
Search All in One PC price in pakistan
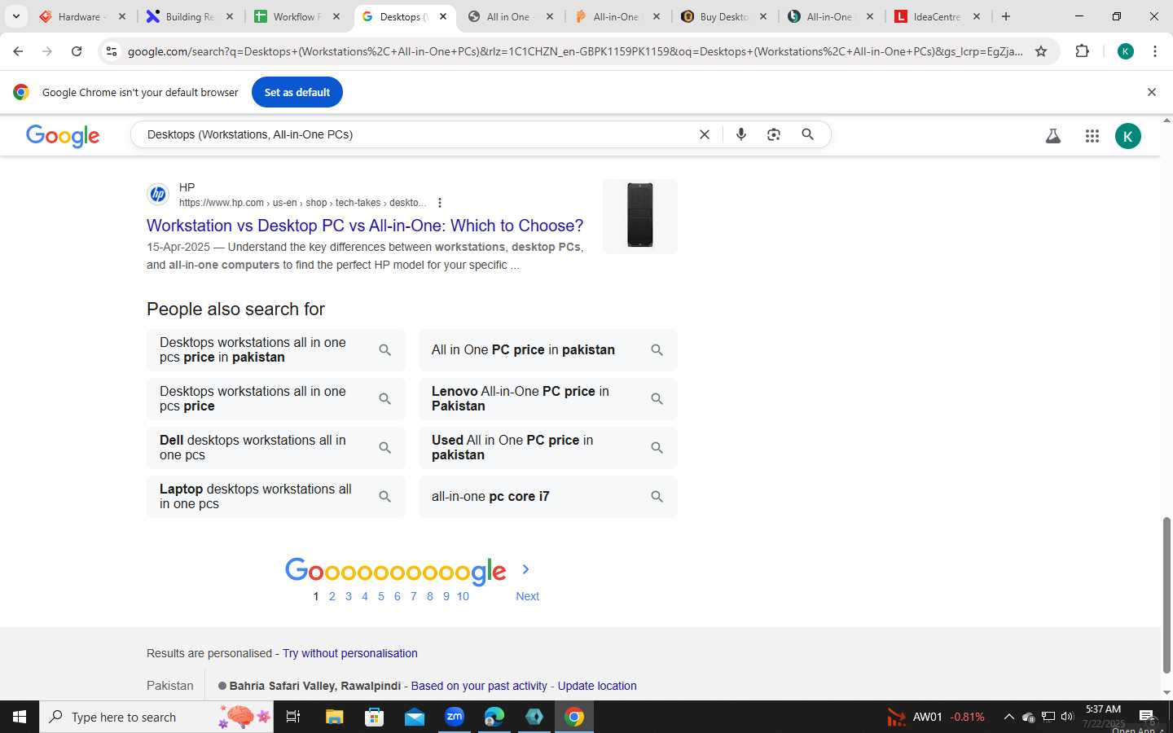tap(548, 350)
